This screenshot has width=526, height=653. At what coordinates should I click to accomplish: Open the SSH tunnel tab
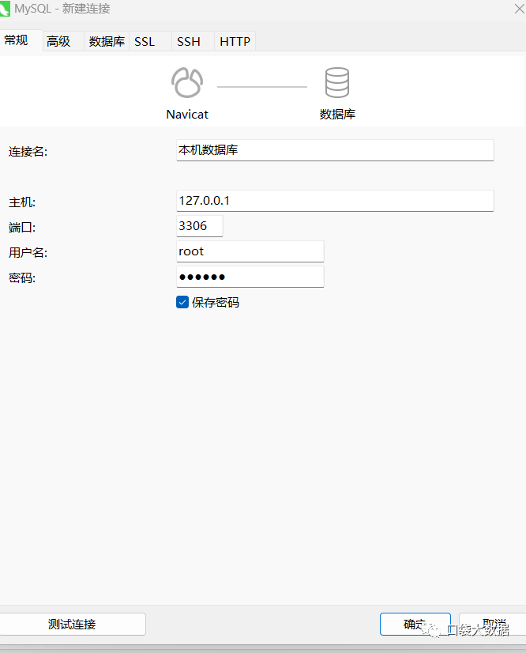tap(189, 42)
